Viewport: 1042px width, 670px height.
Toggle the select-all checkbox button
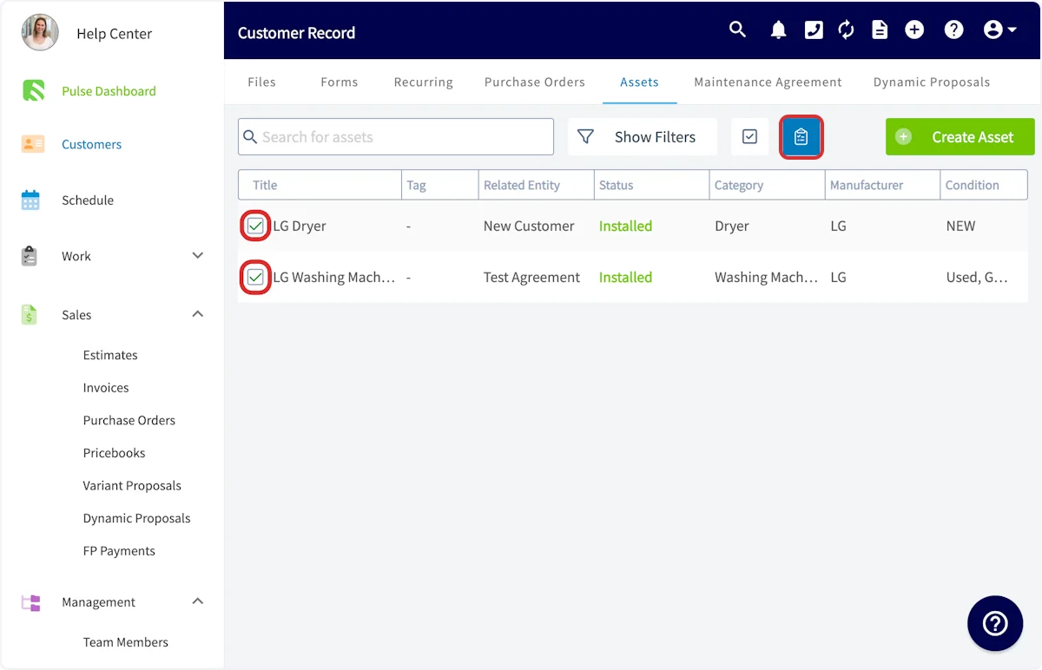750,137
